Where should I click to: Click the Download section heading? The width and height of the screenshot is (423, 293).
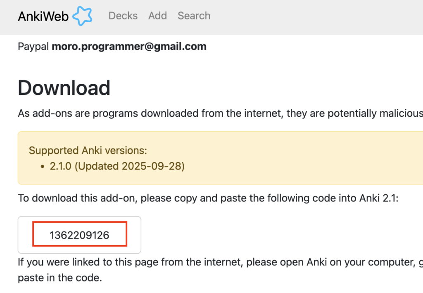[64, 87]
